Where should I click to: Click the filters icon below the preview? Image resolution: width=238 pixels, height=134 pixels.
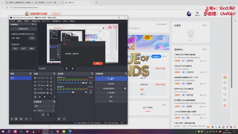73,68
